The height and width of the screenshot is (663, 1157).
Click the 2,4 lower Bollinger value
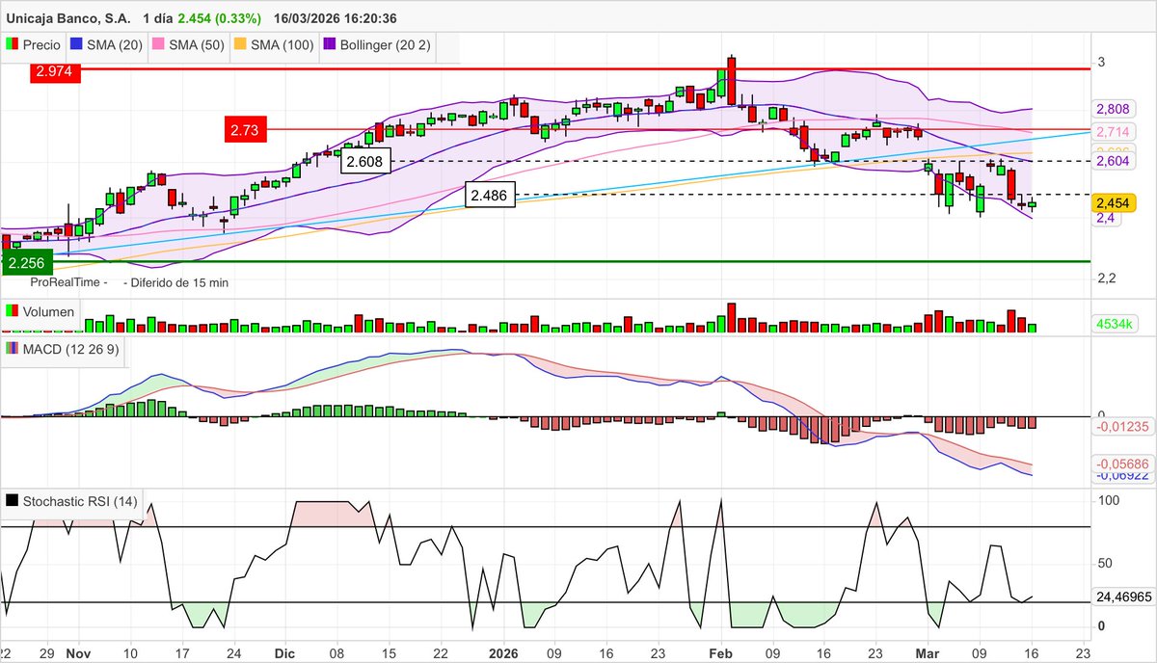pos(1105,219)
